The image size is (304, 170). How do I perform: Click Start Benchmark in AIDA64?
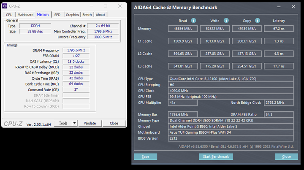pos(216,157)
